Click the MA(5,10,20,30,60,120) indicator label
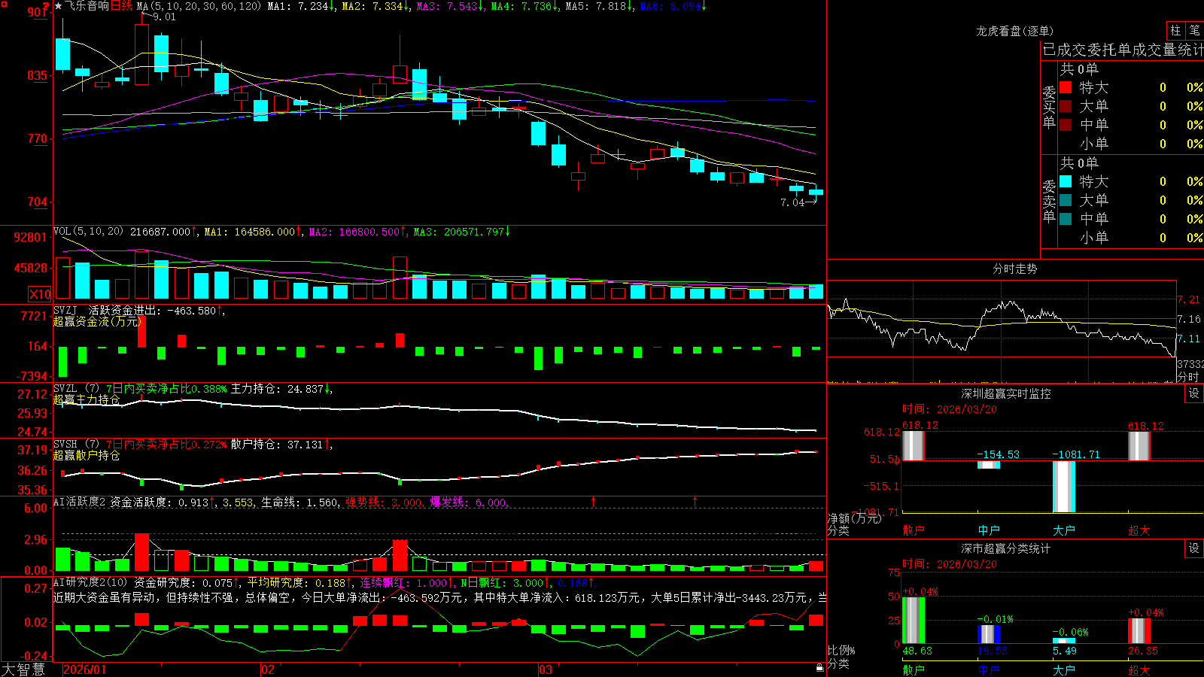The height and width of the screenshot is (677, 1204). [199, 6]
